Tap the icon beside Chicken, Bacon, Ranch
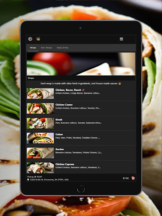The image size is (162, 216). click(x=83, y=90)
